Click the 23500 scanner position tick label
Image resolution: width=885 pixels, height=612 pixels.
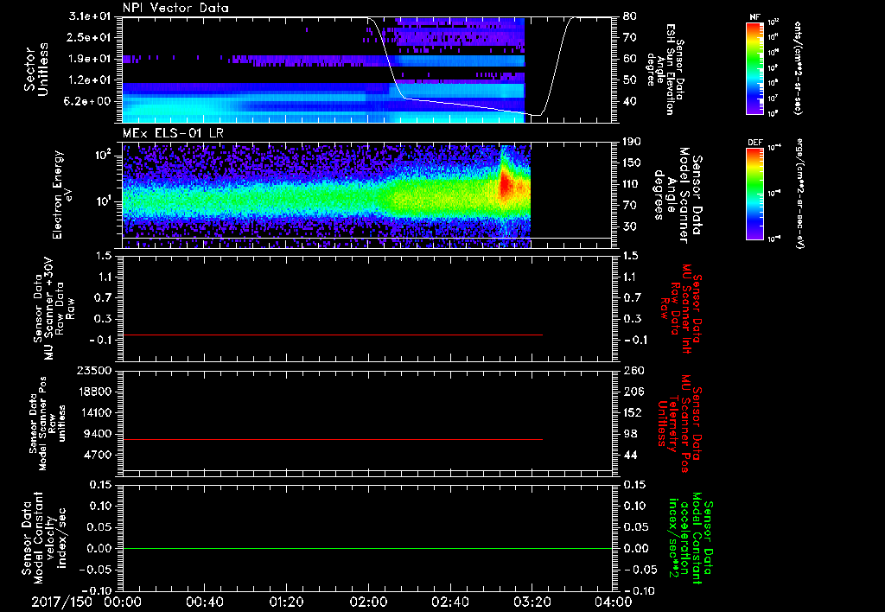94,371
